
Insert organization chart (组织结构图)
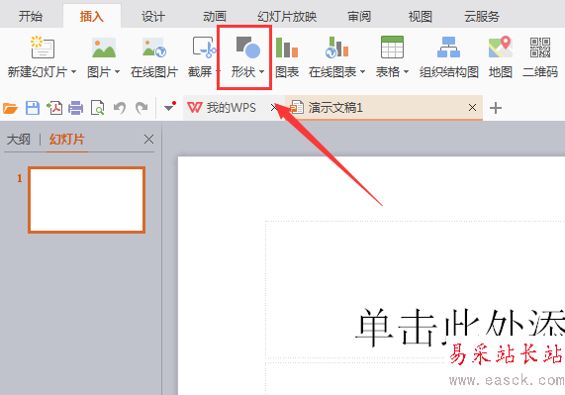click(448, 57)
